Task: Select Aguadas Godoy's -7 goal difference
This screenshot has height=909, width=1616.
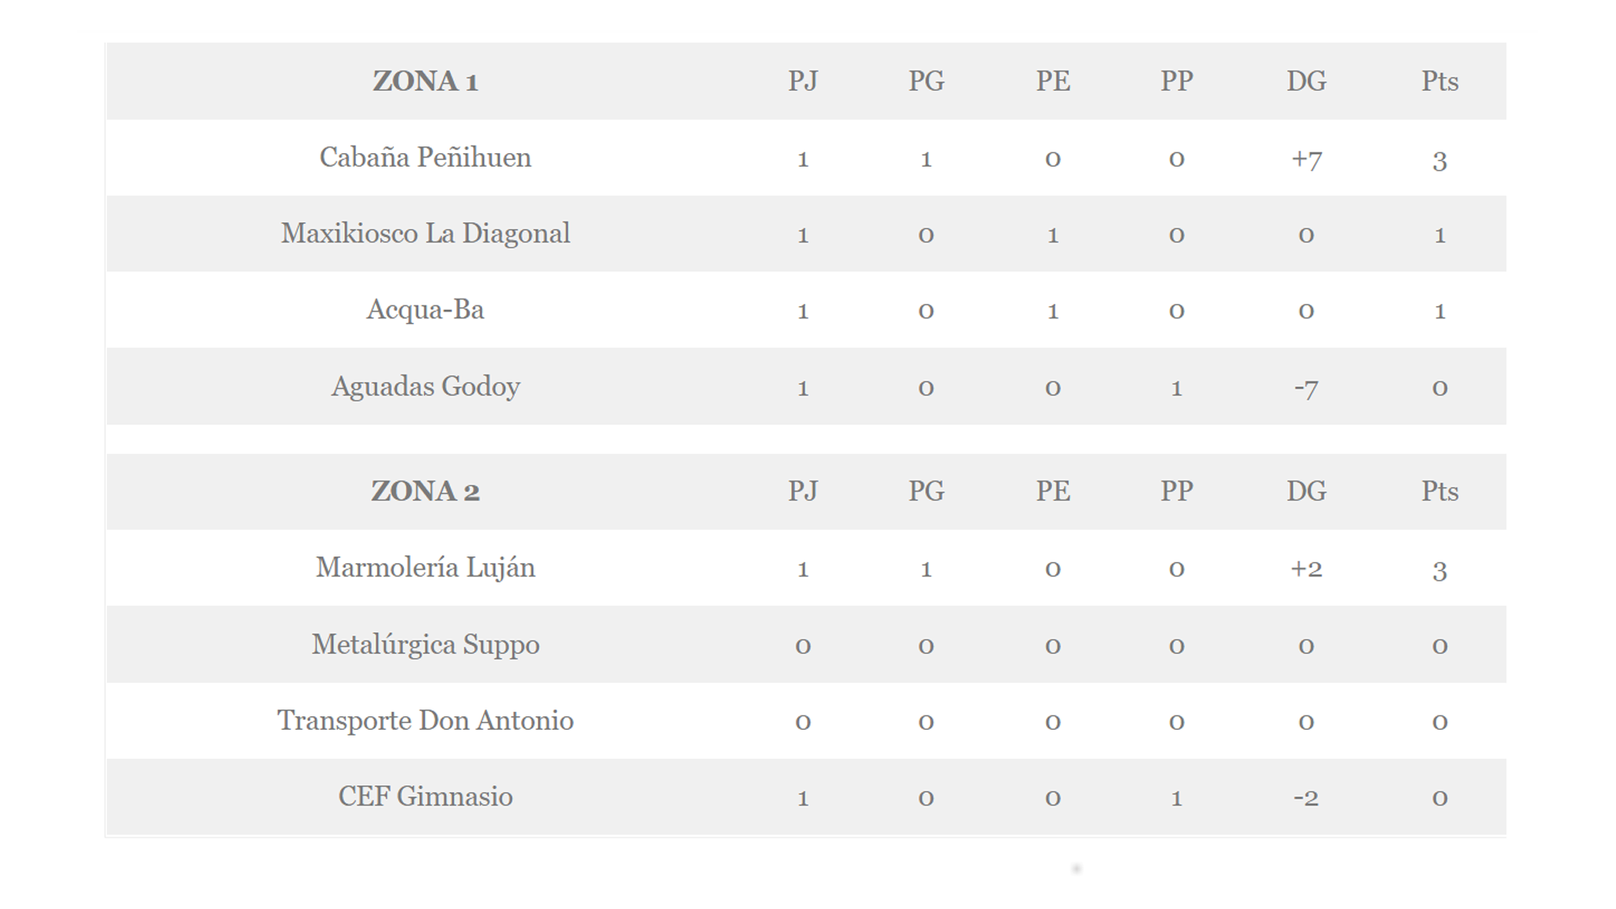Action: [1305, 387]
